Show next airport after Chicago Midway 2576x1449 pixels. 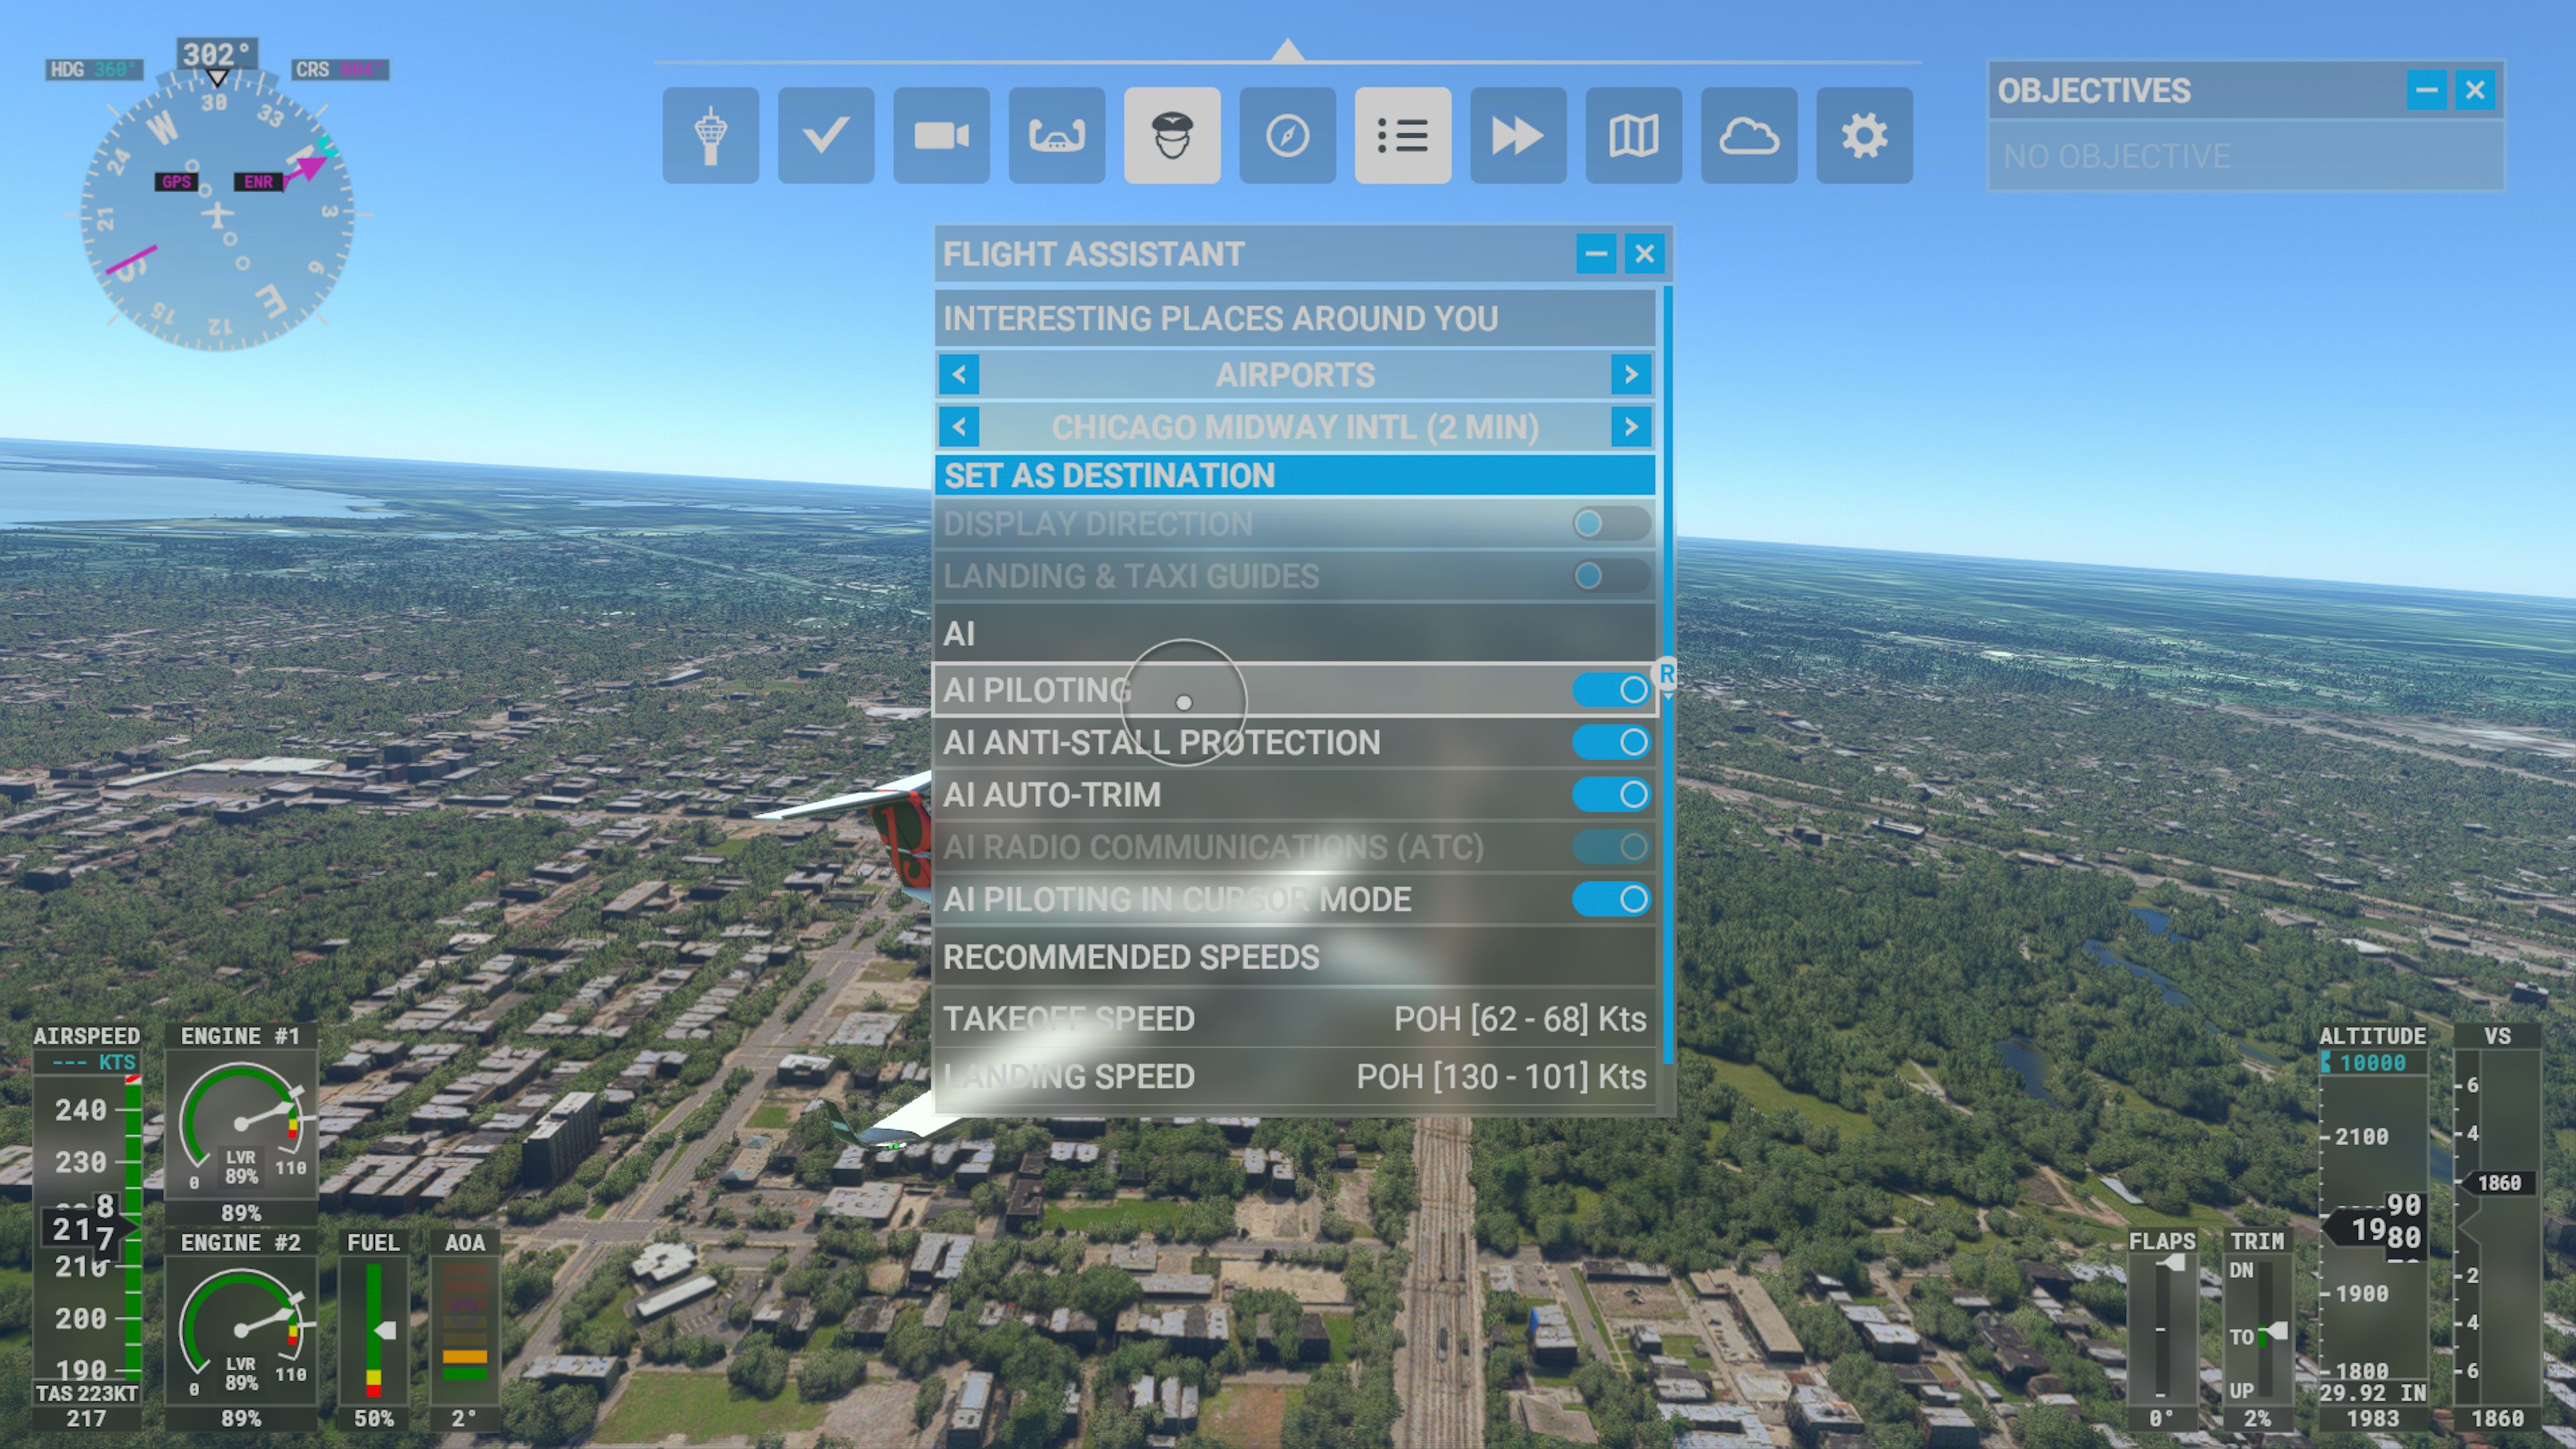pyautogui.click(x=1630, y=428)
